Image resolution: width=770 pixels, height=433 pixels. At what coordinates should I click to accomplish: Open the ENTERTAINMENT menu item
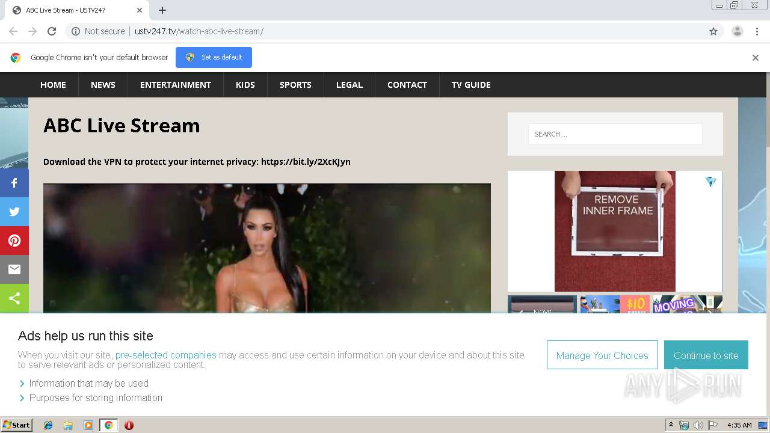(176, 85)
